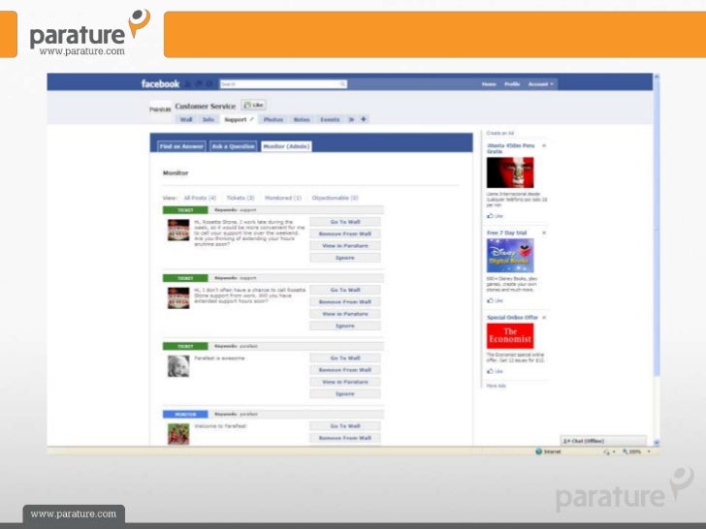
Task: Click the Einstein avatar on Parafest post
Action: tap(178, 366)
